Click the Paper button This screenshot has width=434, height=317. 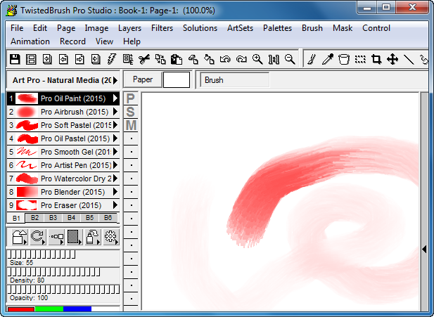click(x=143, y=80)
